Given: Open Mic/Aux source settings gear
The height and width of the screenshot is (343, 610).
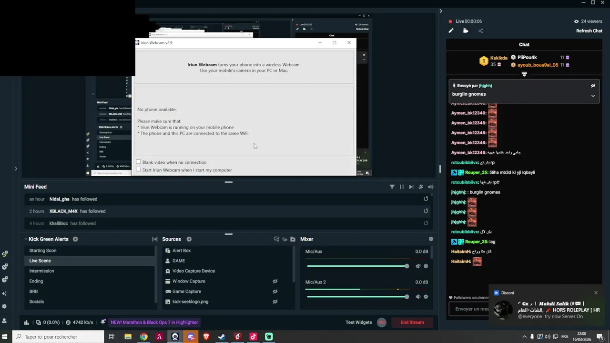Looking at the screenshot, I should [426, 266].
